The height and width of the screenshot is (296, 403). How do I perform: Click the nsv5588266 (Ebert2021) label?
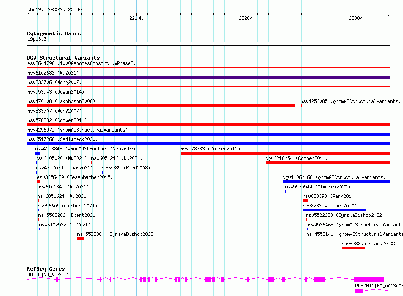click(x=68, y=215)
